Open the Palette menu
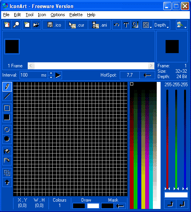 click(76, 15)
